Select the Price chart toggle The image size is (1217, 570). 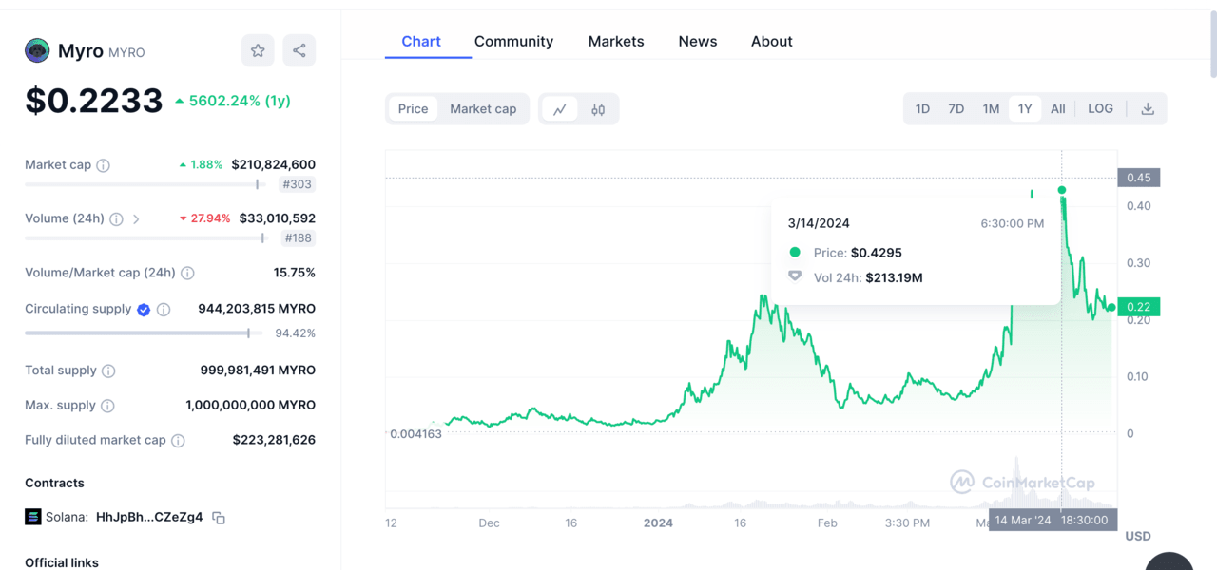coord(413,109)
